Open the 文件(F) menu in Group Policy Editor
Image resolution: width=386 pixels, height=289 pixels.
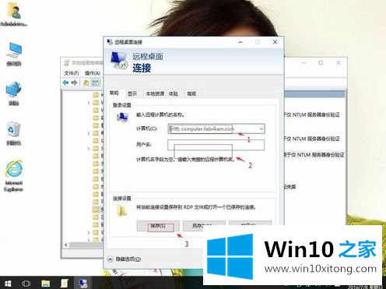tap(72, 73)
